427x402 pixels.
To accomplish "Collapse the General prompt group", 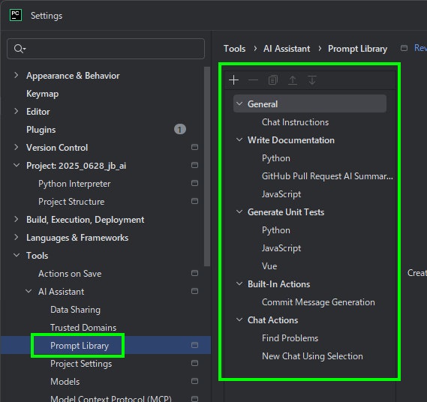I will click(239, 103).
